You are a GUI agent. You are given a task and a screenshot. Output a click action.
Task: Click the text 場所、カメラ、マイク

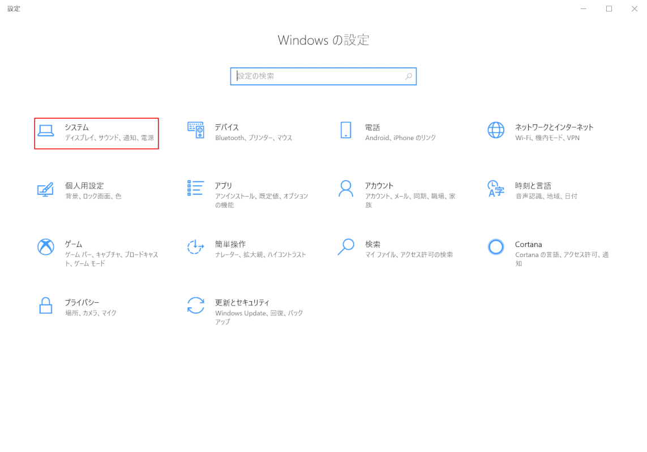[x=91, y=313]
